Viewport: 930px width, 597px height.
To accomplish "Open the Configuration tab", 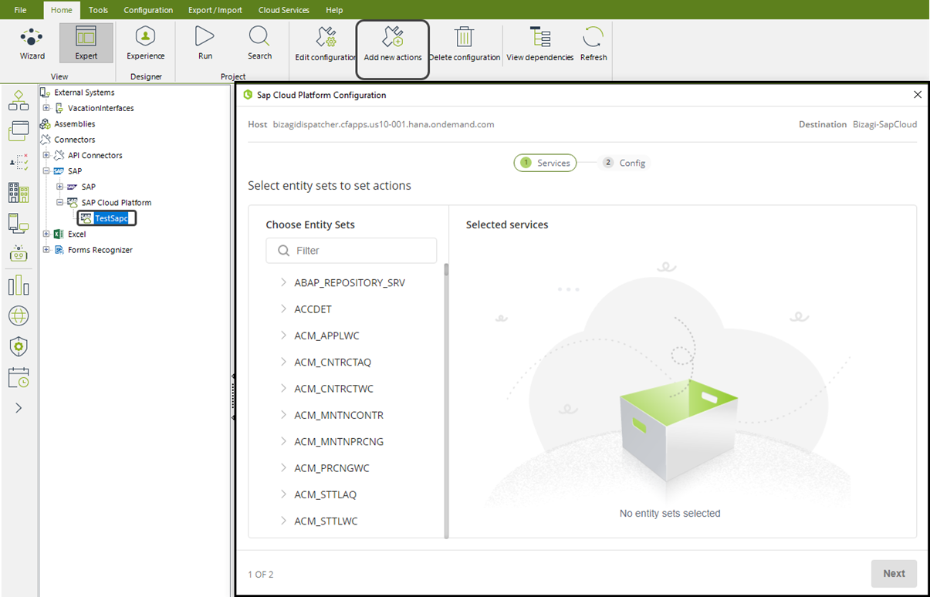I will click(x=148, y=10).
